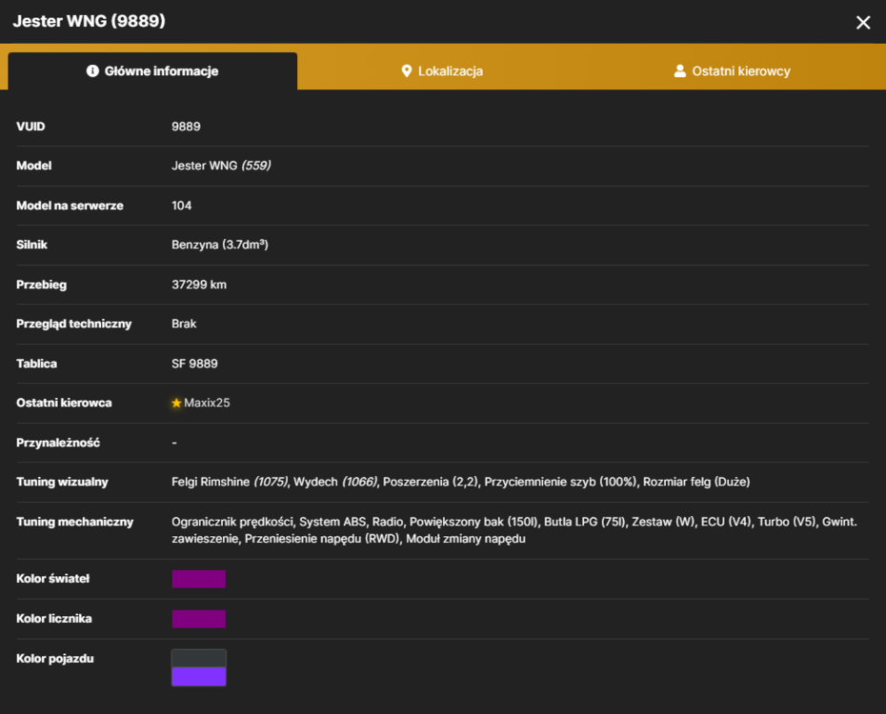
Task: Click the Przebieg value 37299 km
Action: (199, 285)
